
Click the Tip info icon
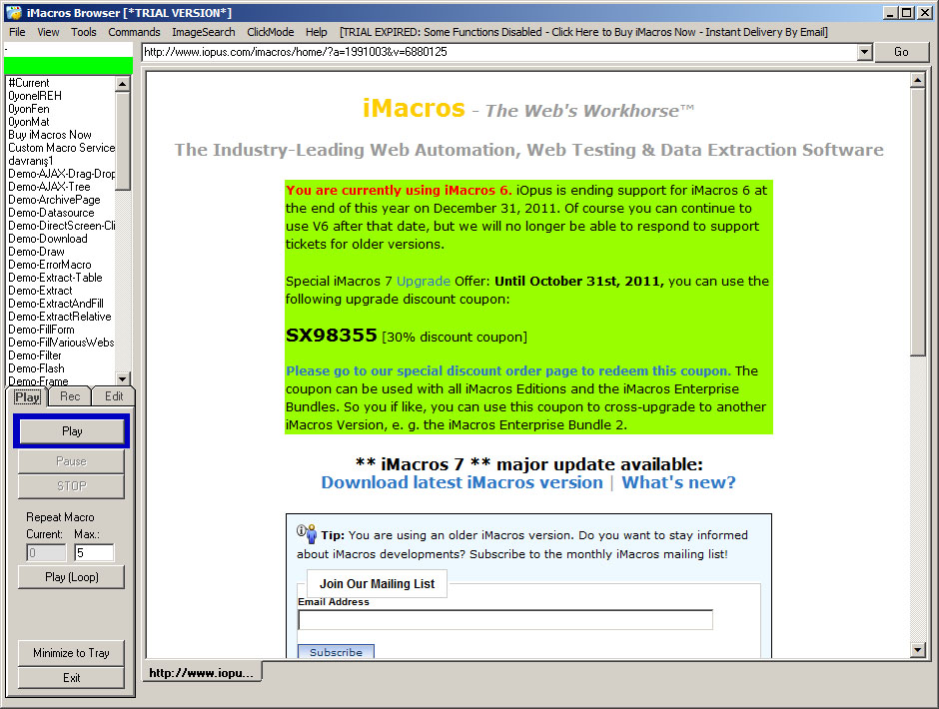[x=307, y=533]
